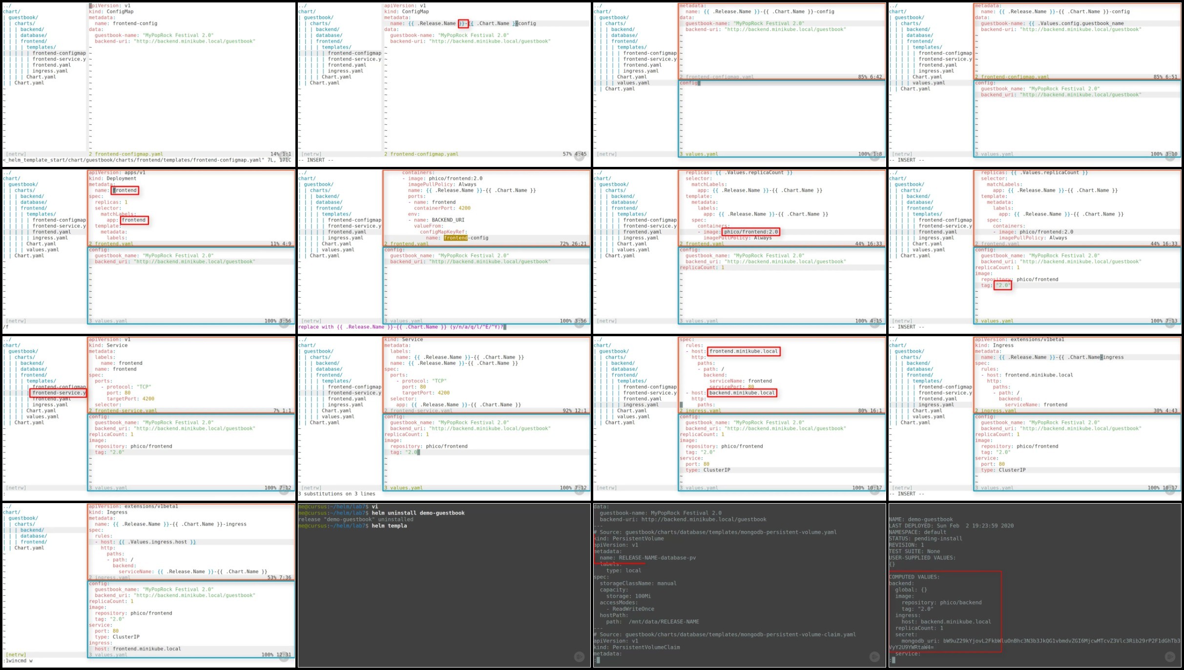Click the red-boxed backend.minikube.local host
The width and height of the screenshot is (1184, 670).
(x=742, y=393)
